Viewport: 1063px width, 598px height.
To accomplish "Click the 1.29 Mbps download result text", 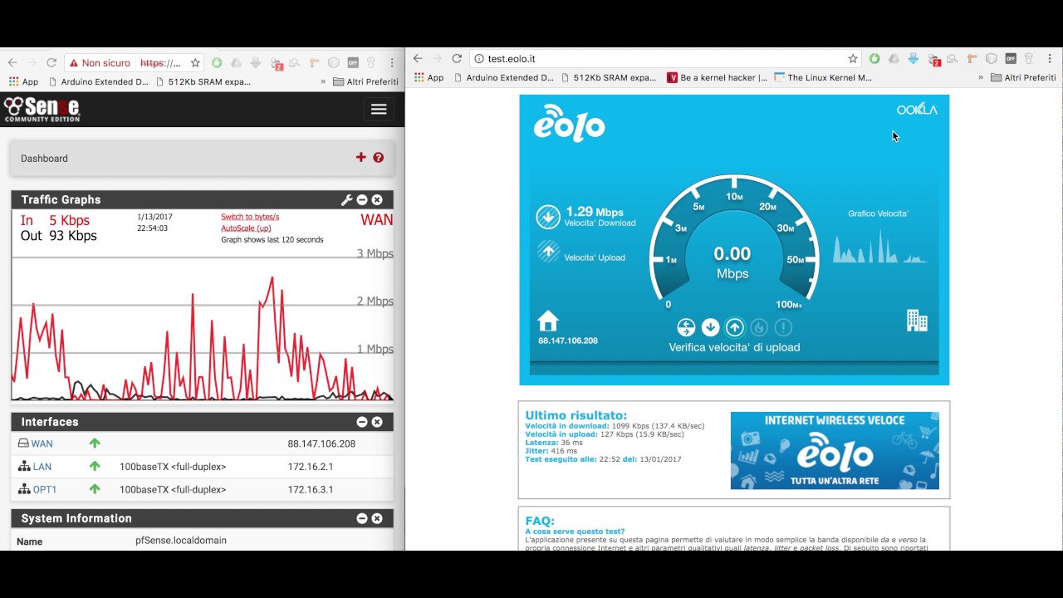I will (595, 212).
